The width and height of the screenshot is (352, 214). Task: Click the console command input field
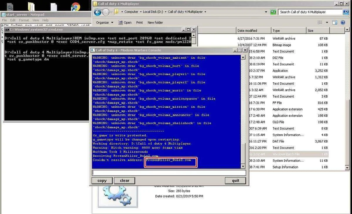pyautogui.click(x=169, y=173)
